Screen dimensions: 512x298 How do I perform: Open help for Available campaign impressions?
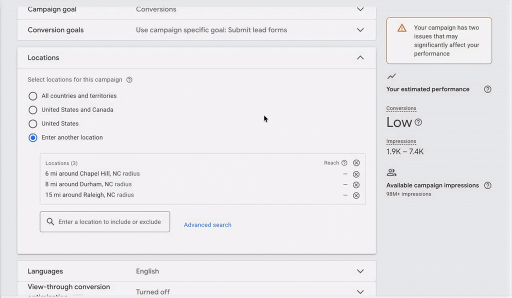[x=487, y=185]
